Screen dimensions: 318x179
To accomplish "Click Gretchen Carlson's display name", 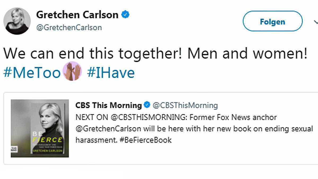I will pyautogui.click(x=78, y=15).
